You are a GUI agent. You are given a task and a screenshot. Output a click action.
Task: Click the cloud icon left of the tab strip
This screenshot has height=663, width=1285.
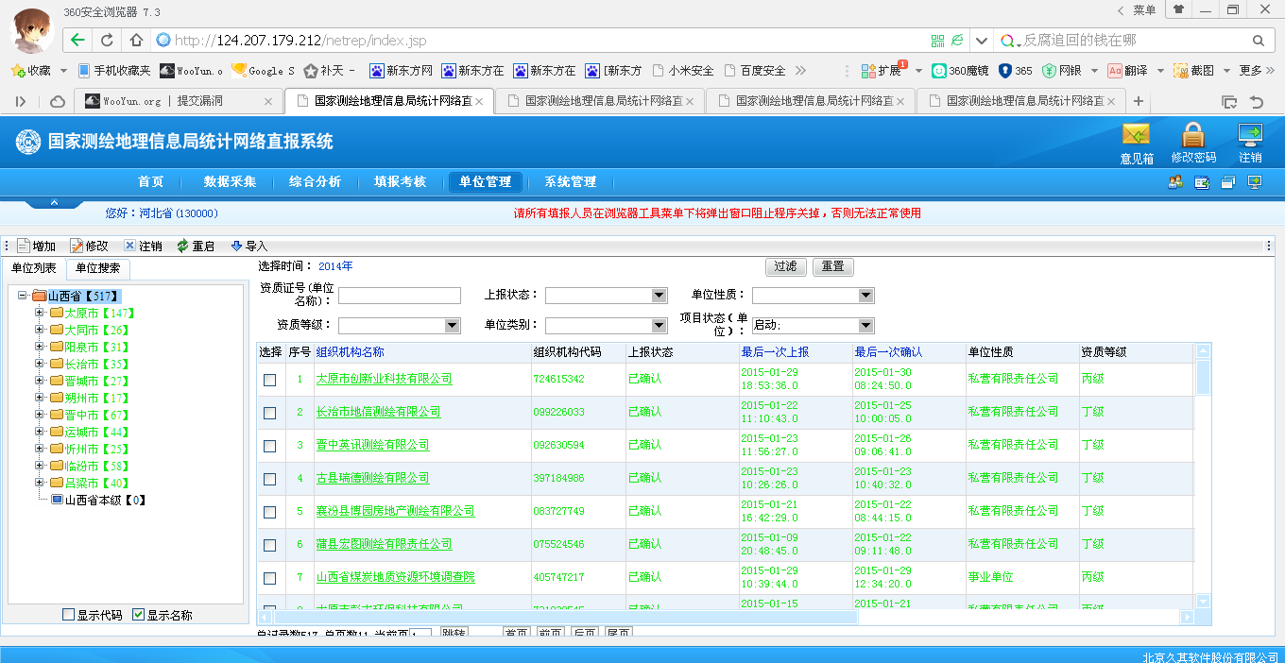57,101
